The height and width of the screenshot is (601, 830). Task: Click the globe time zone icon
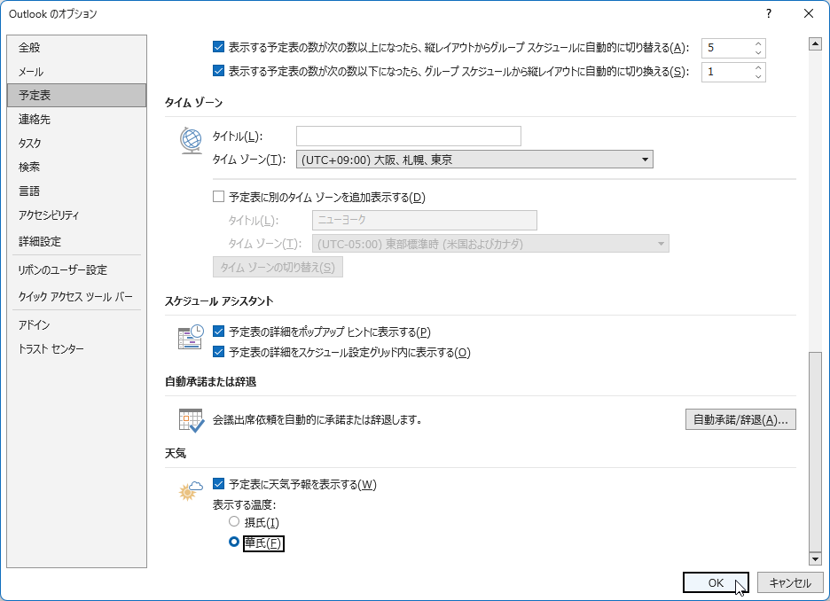point(191,141)
